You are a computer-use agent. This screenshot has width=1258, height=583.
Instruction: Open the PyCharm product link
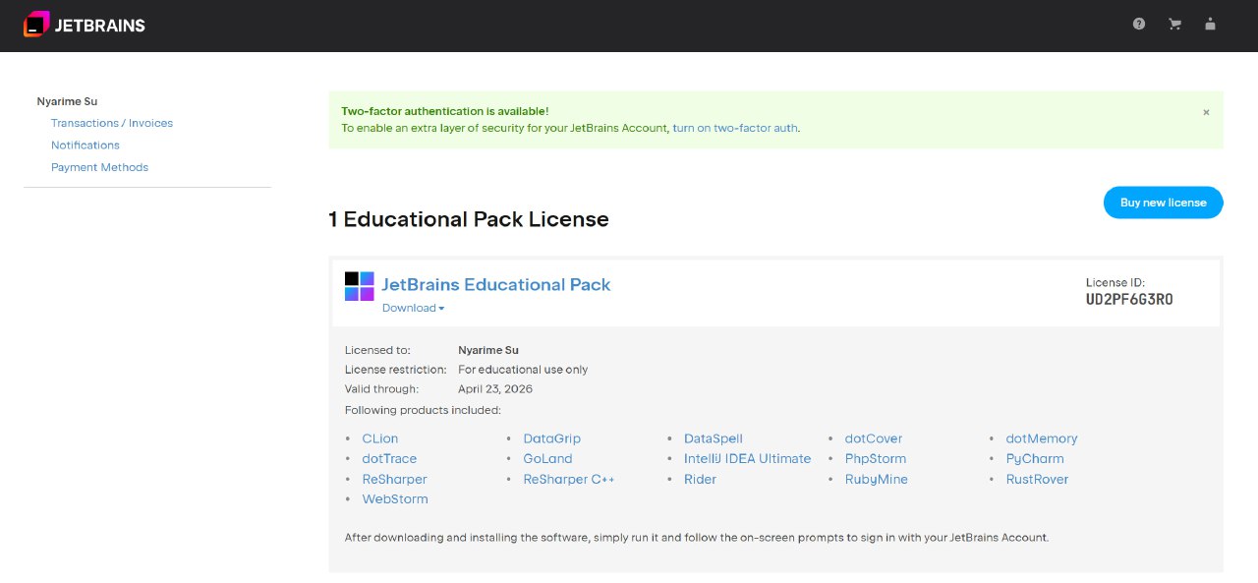point(1034,458)
